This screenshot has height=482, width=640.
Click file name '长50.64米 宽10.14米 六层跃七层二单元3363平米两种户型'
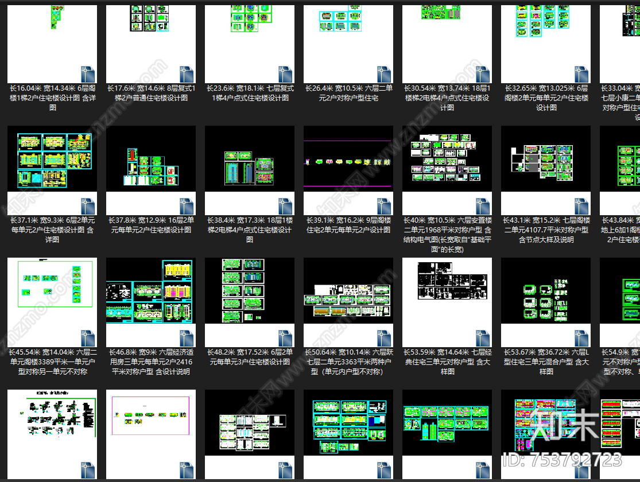coord(348,361)
